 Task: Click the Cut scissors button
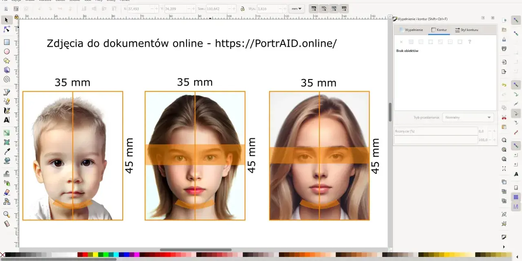[x=504, y=117]
